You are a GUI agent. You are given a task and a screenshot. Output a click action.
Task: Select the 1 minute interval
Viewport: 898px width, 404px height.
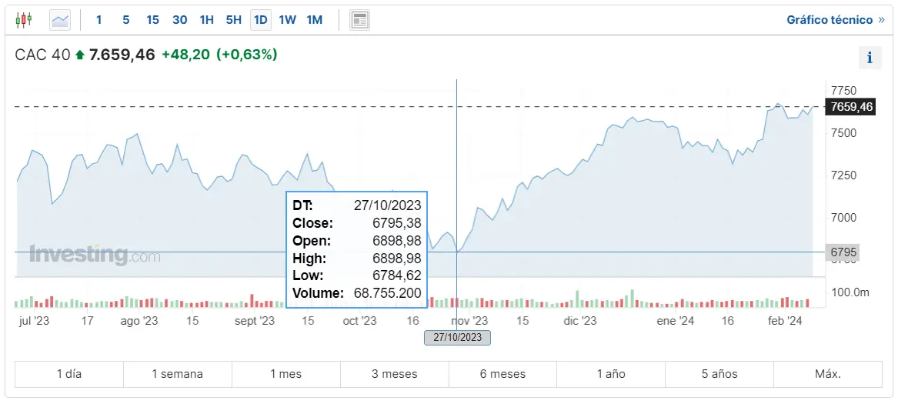tap(98, 20)
